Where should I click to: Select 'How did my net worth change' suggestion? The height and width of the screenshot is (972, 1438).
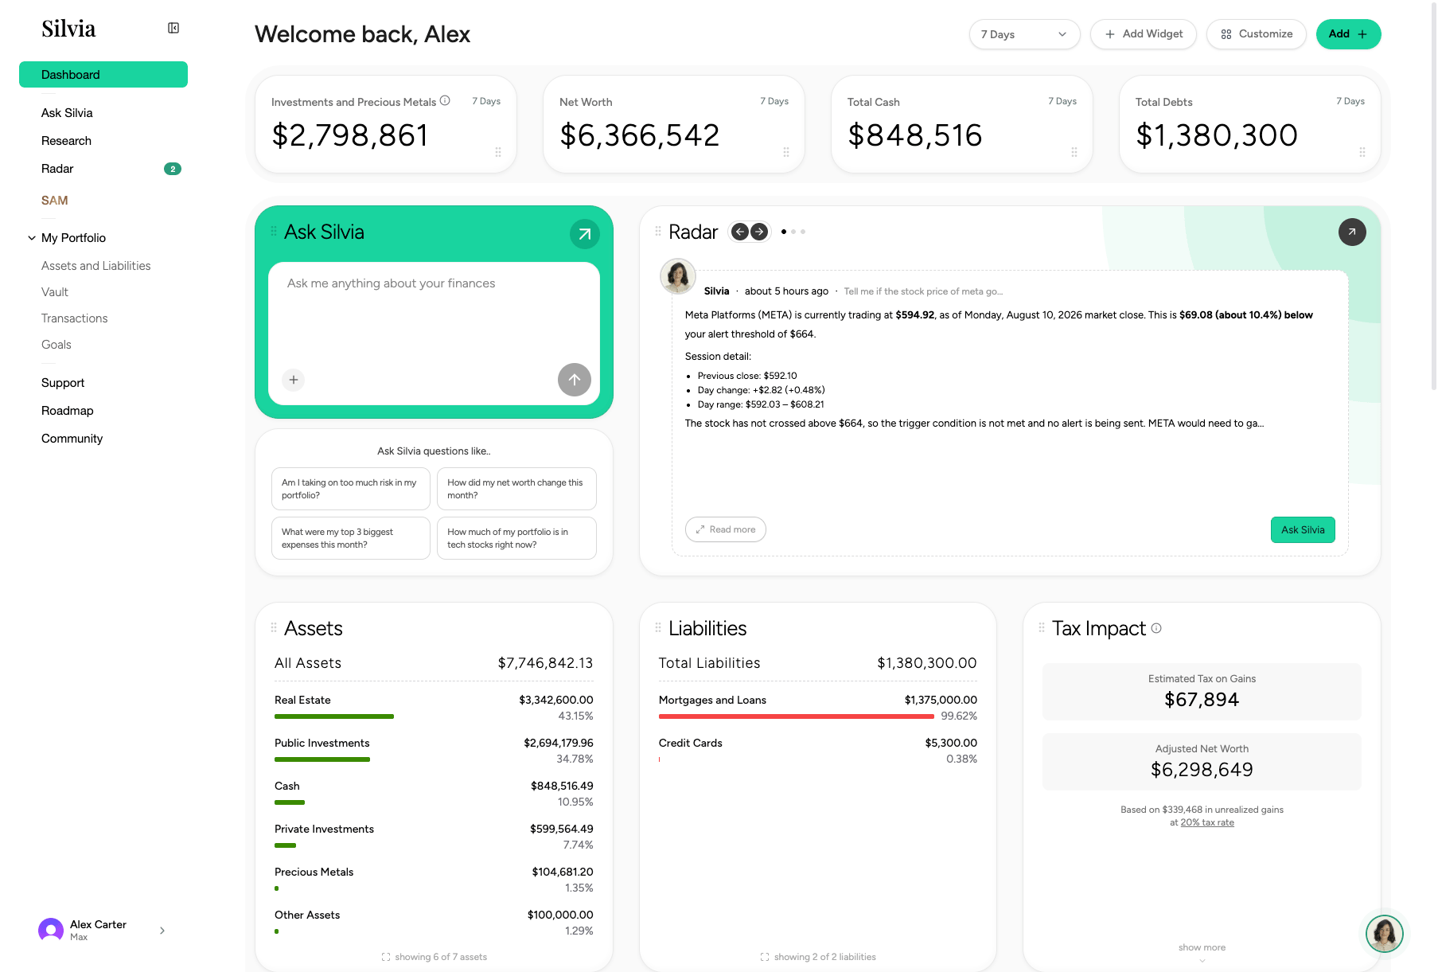[516, 489]
